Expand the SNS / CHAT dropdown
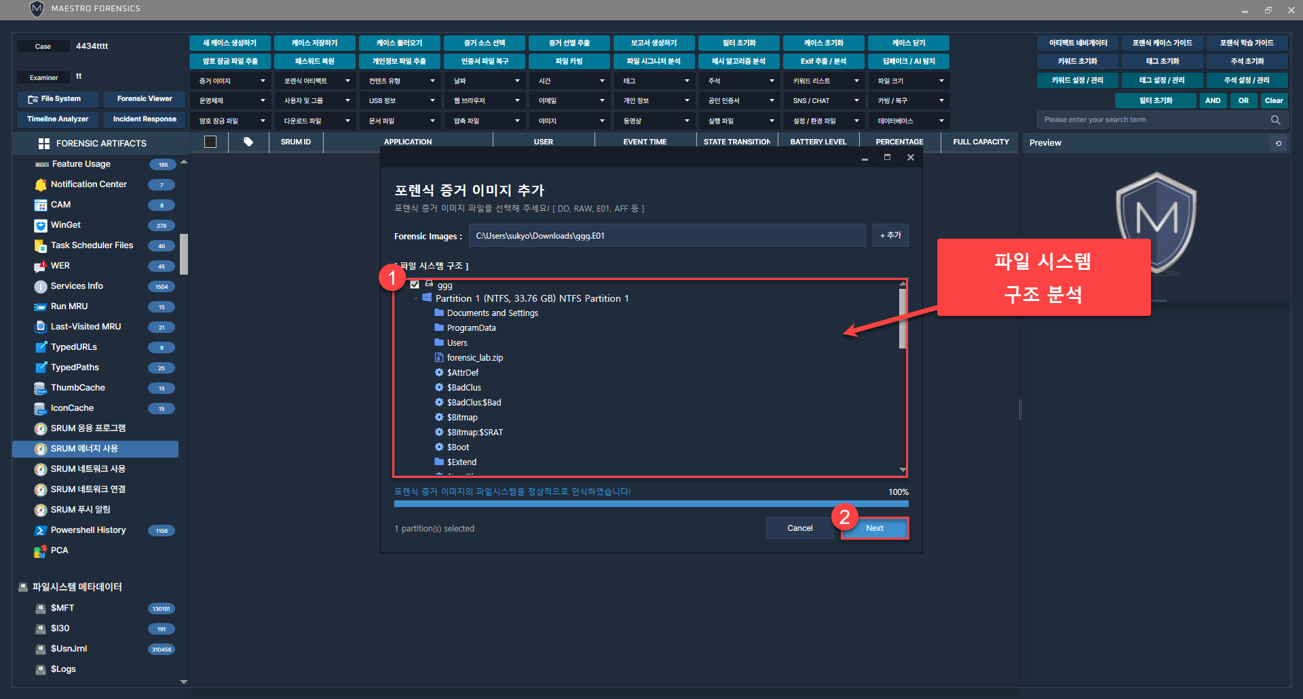The image size is (1303, 699). click(825, 100)
